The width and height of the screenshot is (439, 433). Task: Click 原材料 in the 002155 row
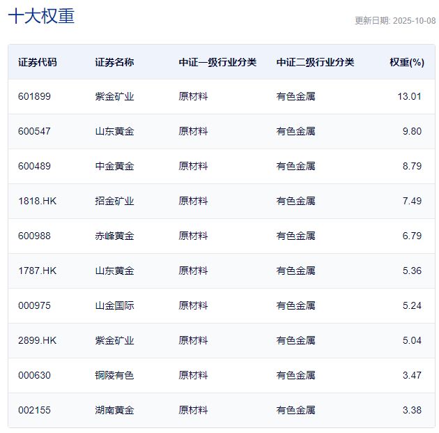pos(194,410)
